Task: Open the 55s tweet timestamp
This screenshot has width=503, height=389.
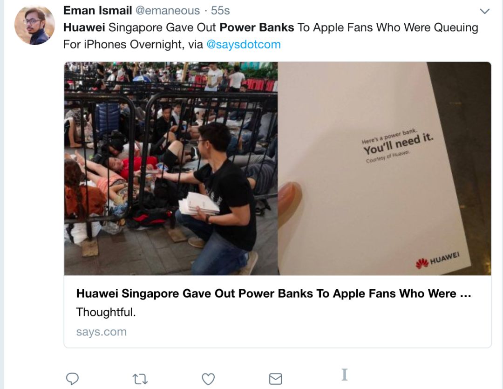Action: point(220,11)
